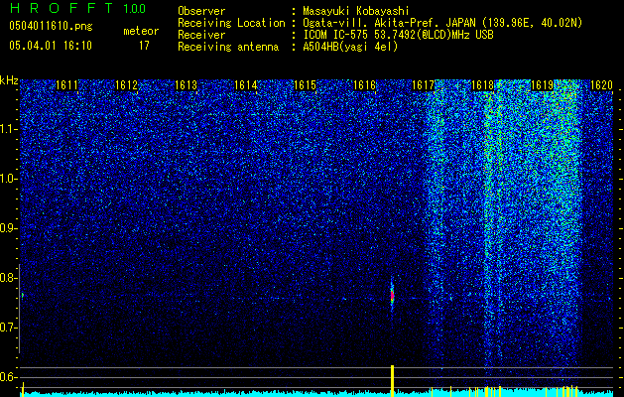The image size is (624, 397).
Task: Click time marker 1620
Action: tap(601, 85)
